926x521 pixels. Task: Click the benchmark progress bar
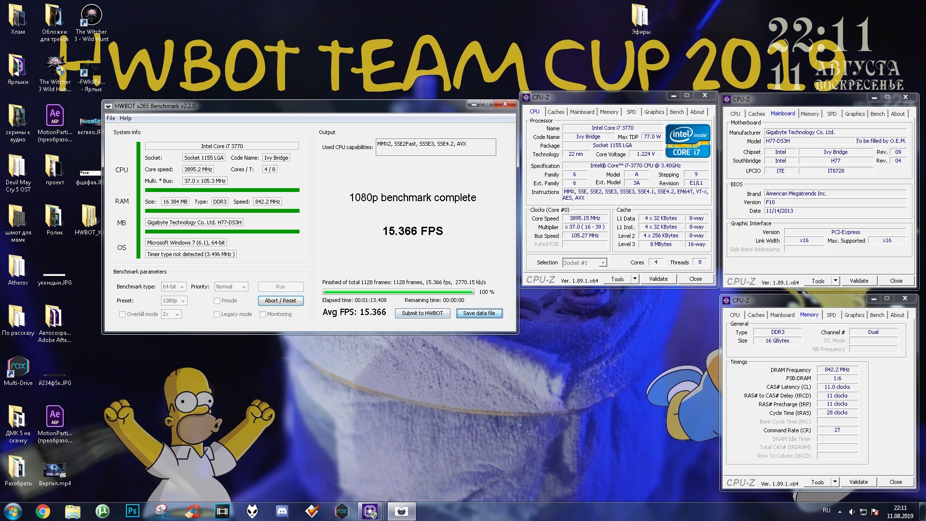point(398,292)
